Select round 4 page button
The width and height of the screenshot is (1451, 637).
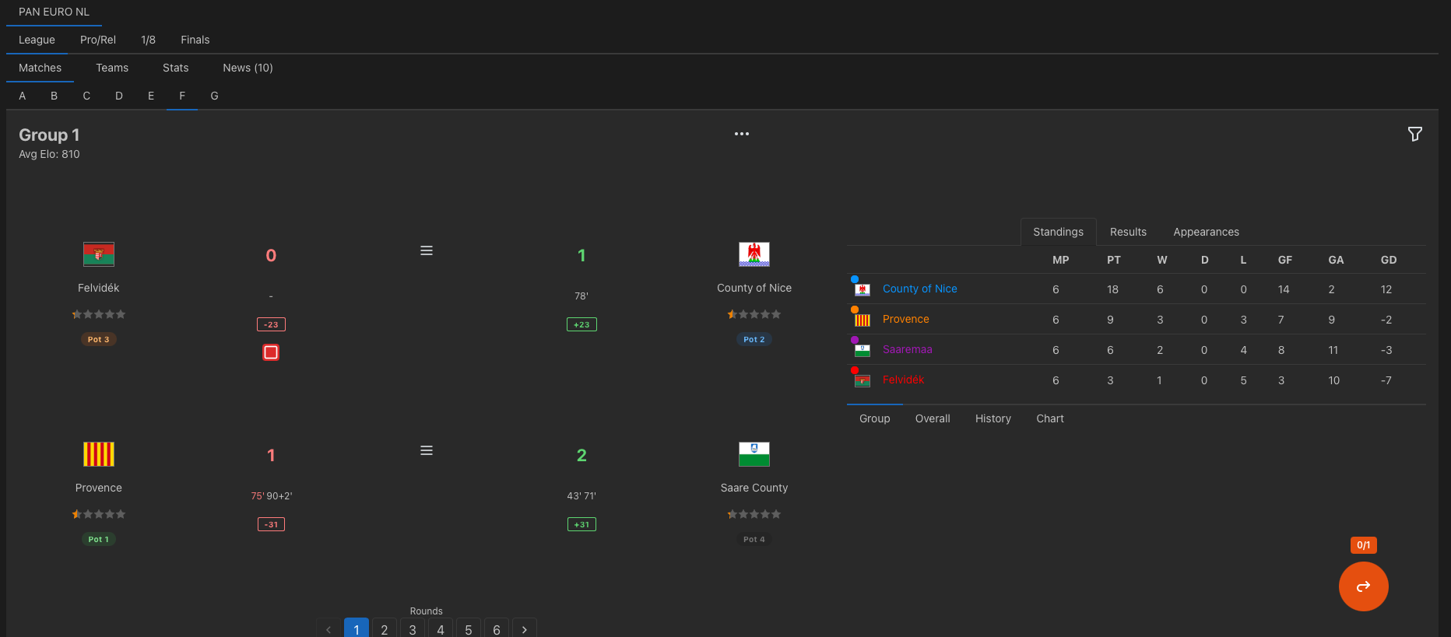(x=441, y=629)
